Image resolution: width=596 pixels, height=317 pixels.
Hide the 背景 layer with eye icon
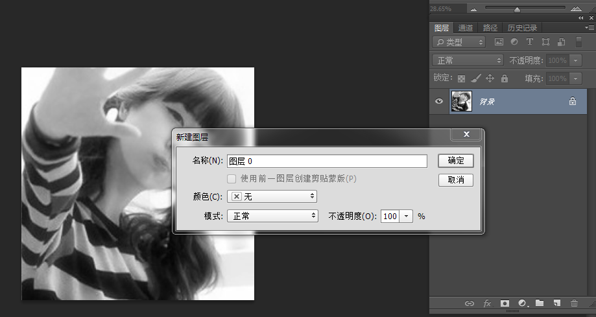[439, 102]
